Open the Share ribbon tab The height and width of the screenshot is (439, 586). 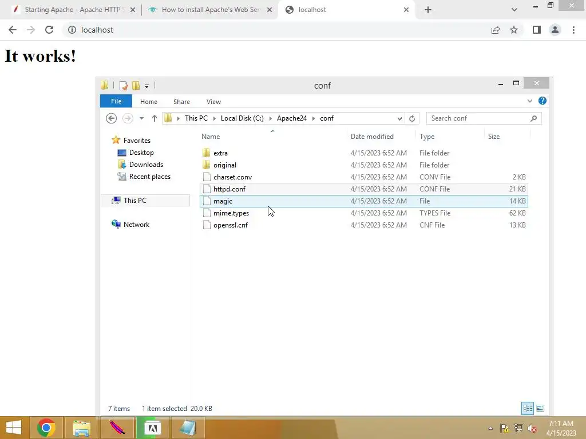pyautogui.click(x=181, y=102)
